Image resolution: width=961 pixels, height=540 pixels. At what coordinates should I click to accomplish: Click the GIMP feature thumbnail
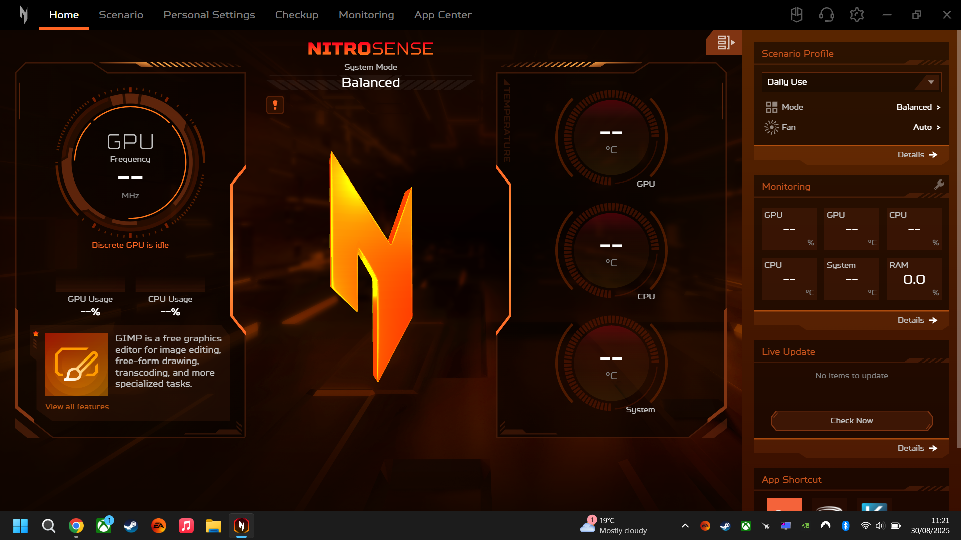pyautogui.click(x=76, y=364)
